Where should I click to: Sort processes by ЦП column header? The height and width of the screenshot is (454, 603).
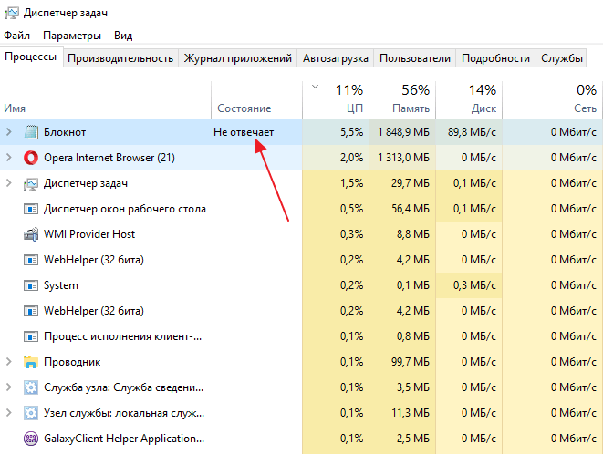click(x=348, y=98)
